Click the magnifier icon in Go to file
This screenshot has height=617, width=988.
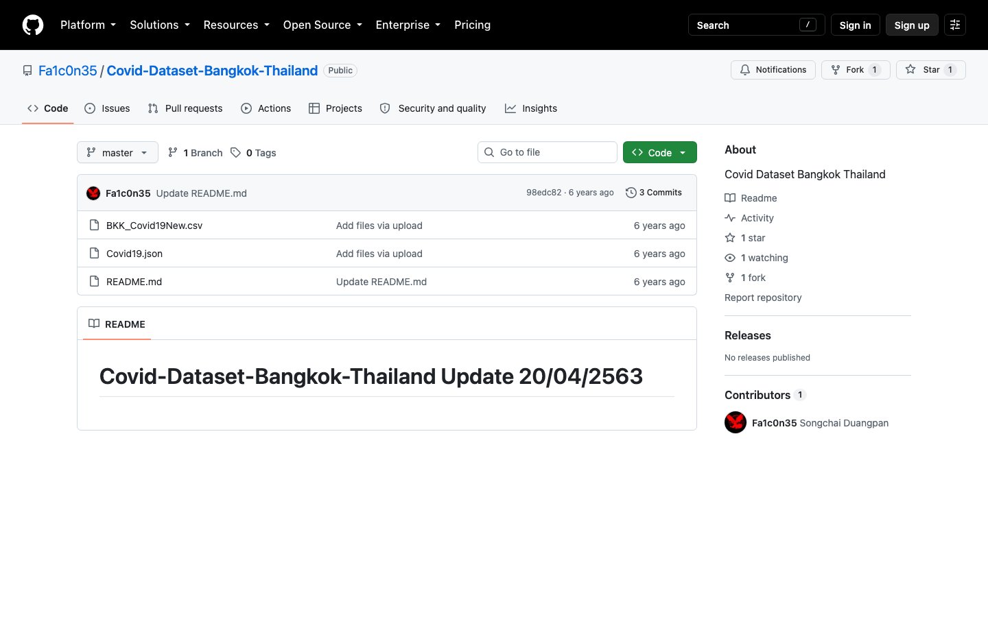point(489,152)
